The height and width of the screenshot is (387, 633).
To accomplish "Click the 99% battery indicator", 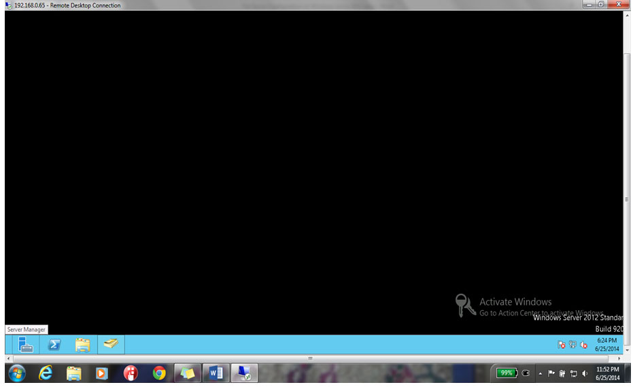I will pos(507,373).
